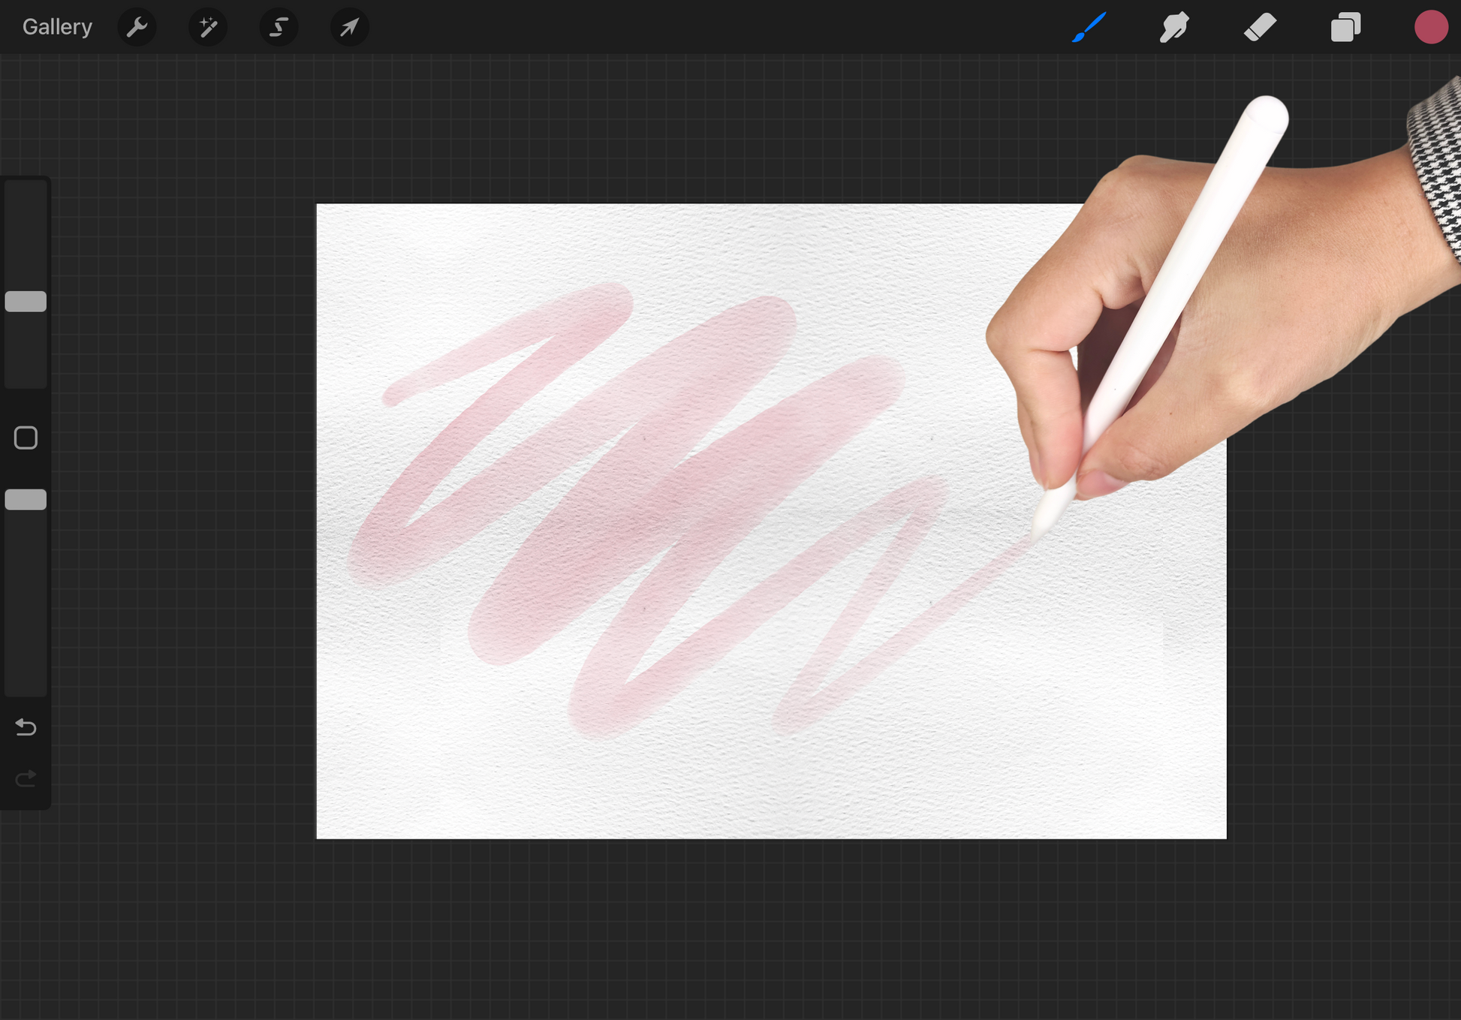
Task: Activate the Transform arrow tool
Action: pyautogui.click(x=349, y=28)
